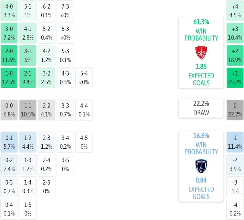Select the 61.3% win probability text
This screenshot has width=244, height=220.
[x=201, y=22]
